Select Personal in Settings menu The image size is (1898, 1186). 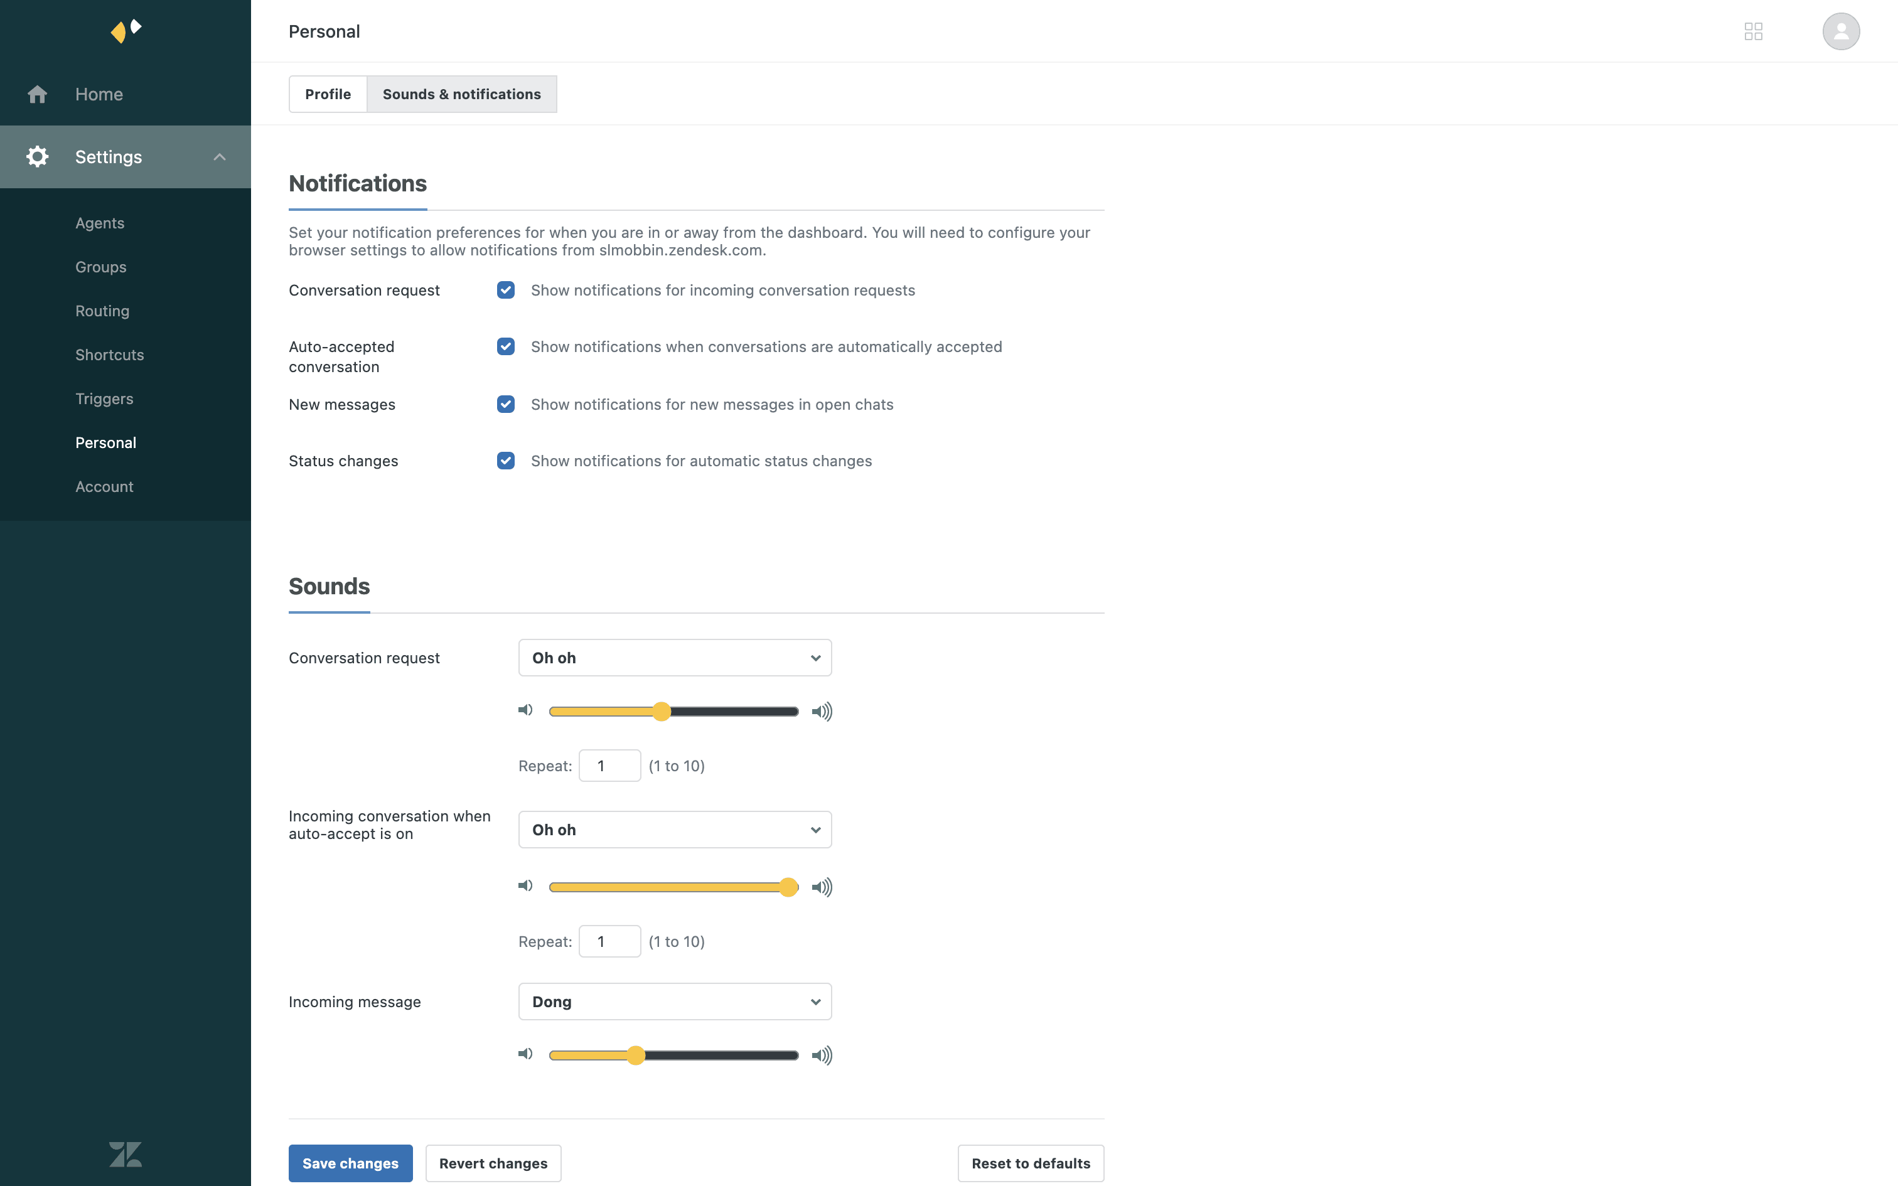tap(106, 442)
